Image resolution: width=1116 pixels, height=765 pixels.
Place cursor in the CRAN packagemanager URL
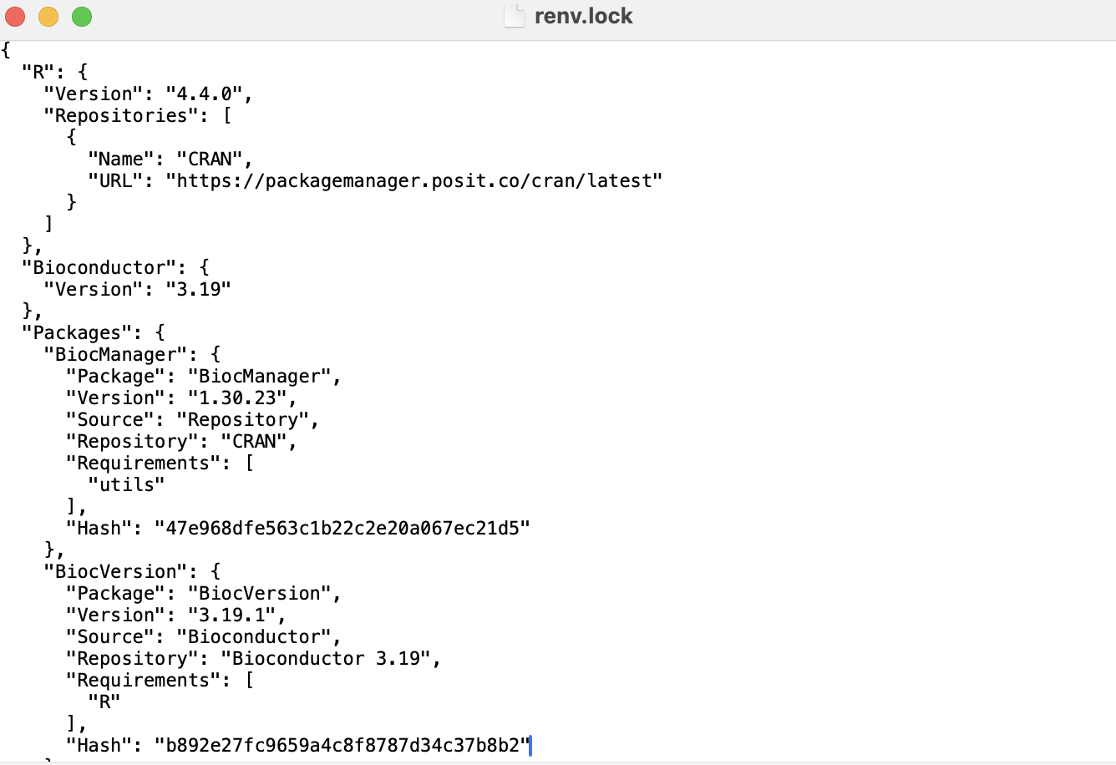click(x=414, y=180)
